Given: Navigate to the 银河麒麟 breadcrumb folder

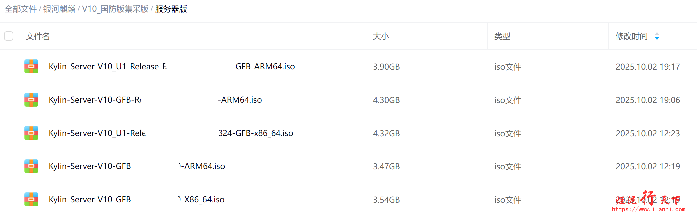Looking at the screenshot, I should point(59,9).
